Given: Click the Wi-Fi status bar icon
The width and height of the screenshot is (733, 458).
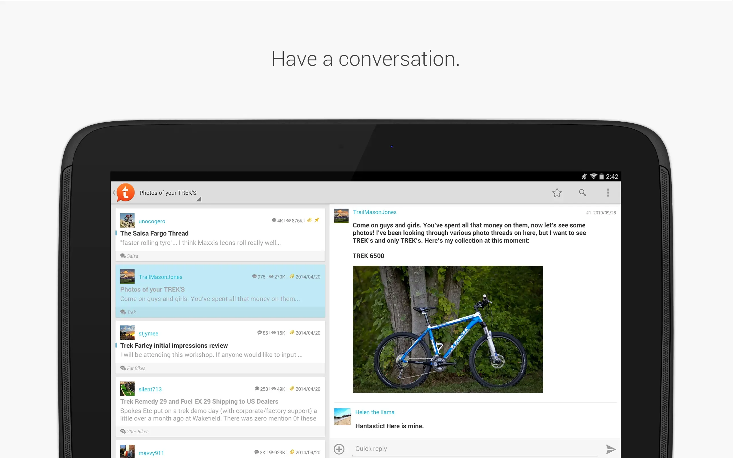Looking at the screenshot, I should (x=593, y=176).
